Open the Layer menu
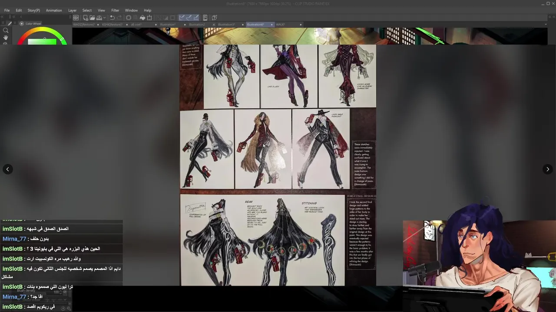 click(72, 10)
